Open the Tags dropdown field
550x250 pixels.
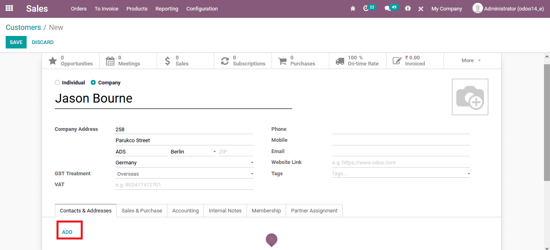click(401, 174)
